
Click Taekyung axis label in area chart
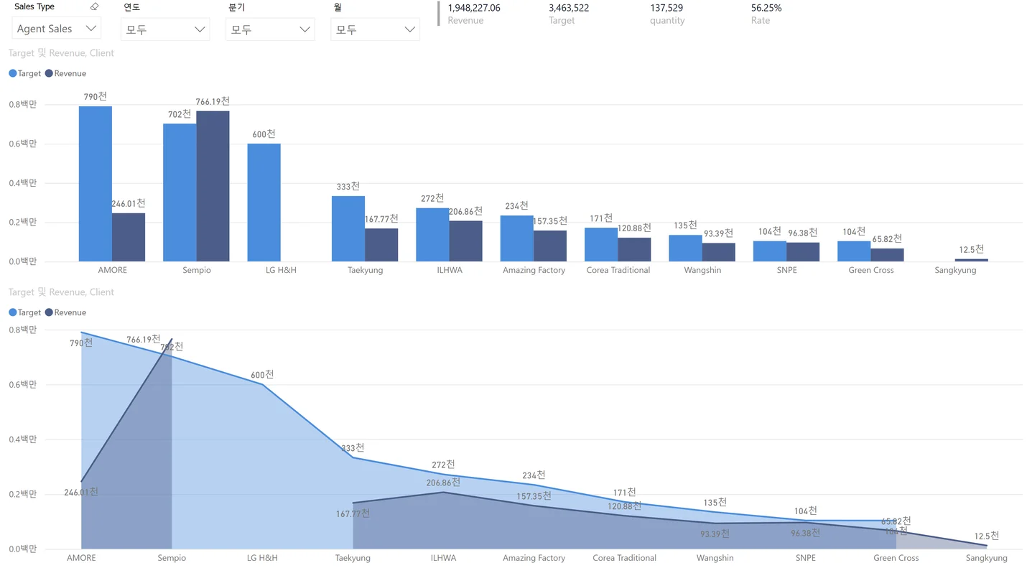click(353, 558)
